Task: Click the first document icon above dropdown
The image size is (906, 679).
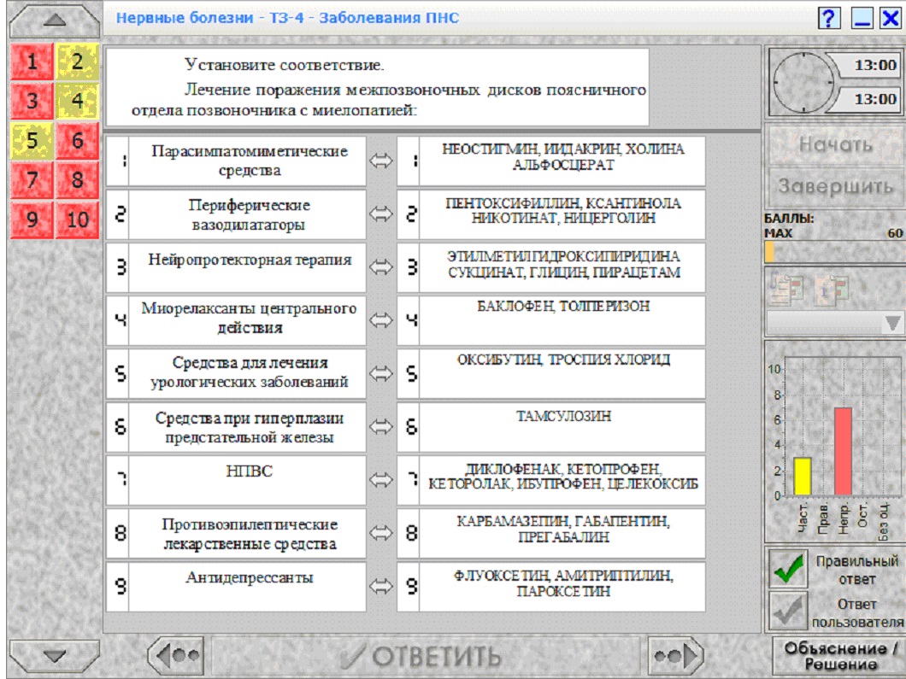Action: (786, 289)
